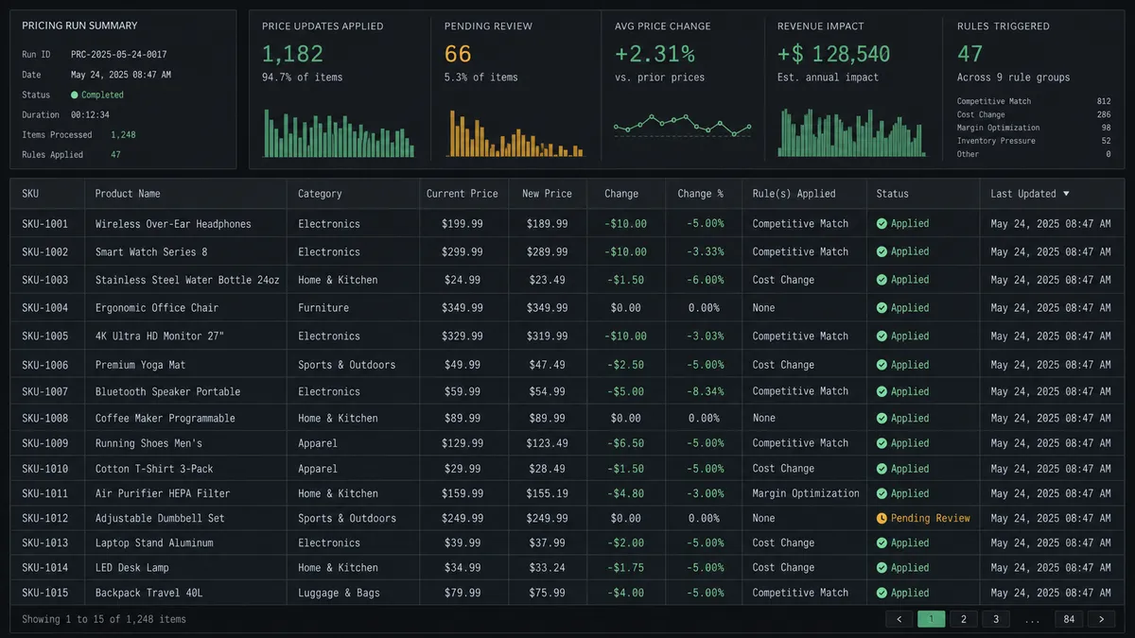
Task: Sort by New Price column header
Action: [x=547, y=194]
